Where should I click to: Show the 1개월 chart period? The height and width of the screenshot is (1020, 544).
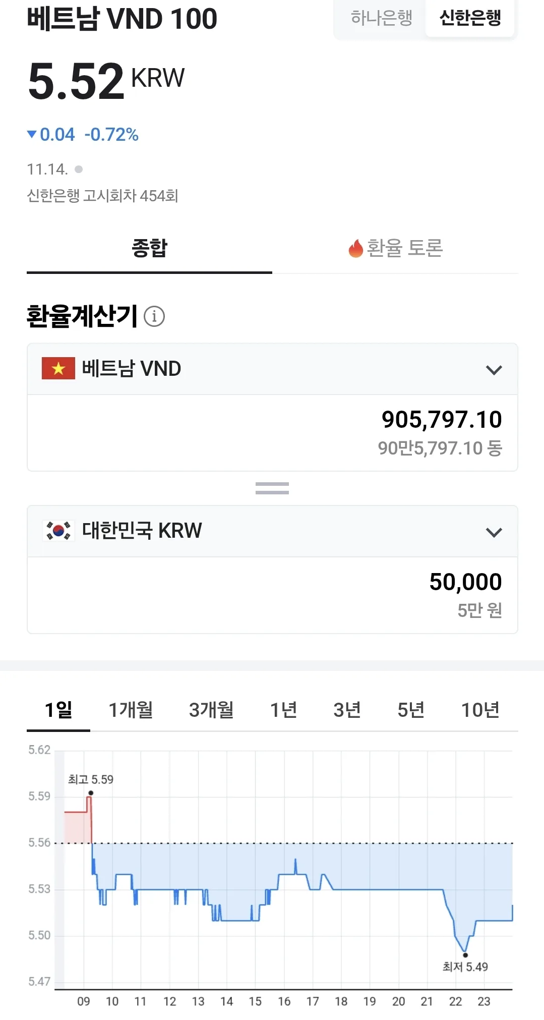click(x=131, y=710)
